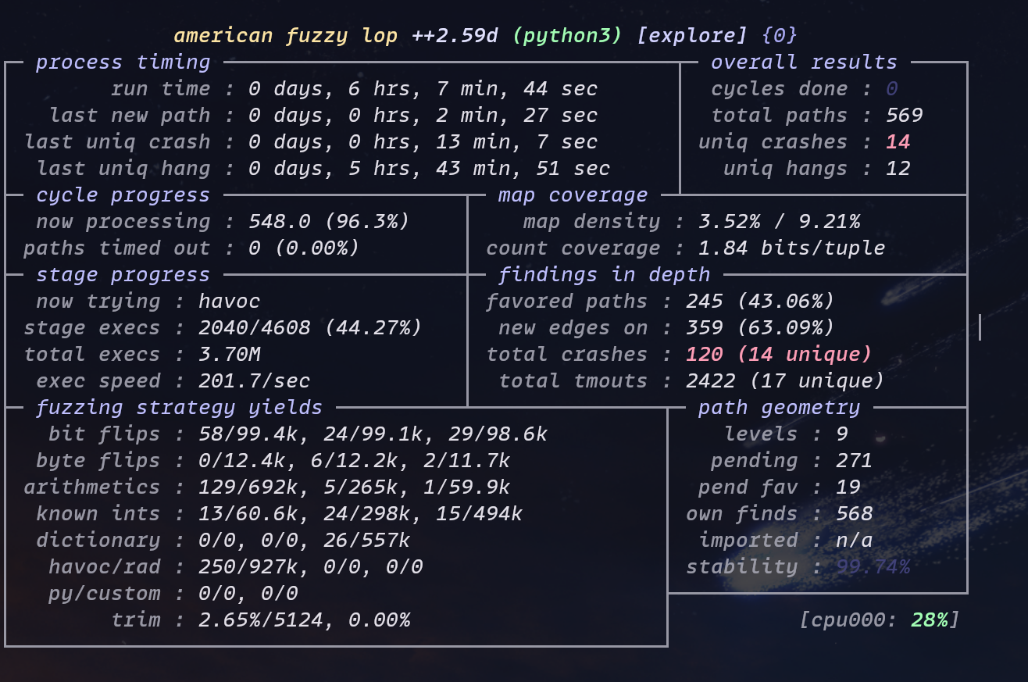Select the "++2.59d" version string
The image size is (1028, 682).
[x=455, y=36]
